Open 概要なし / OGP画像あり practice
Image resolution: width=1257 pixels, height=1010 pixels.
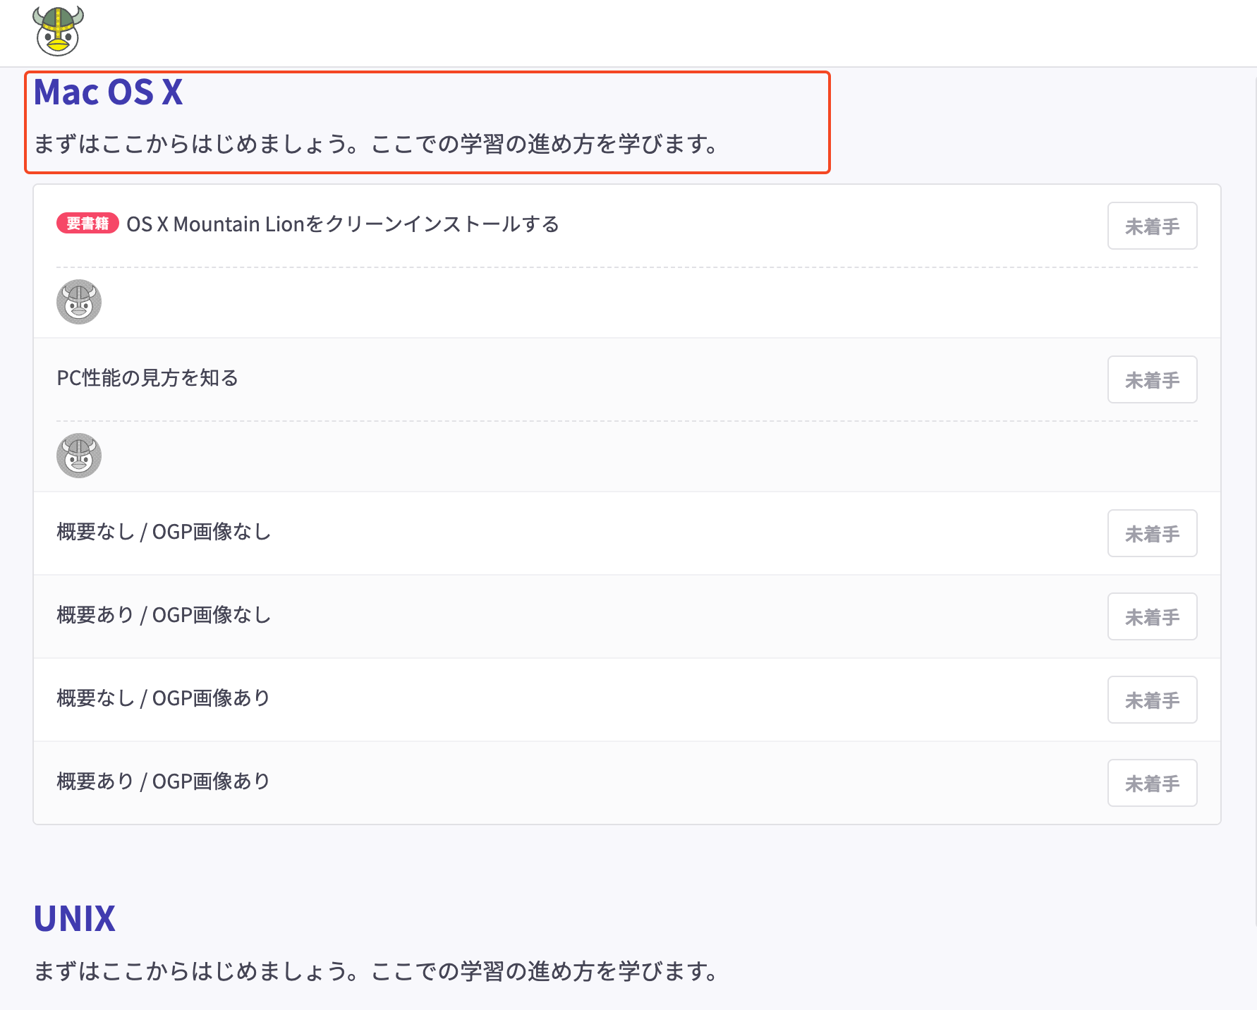point(164,698)
